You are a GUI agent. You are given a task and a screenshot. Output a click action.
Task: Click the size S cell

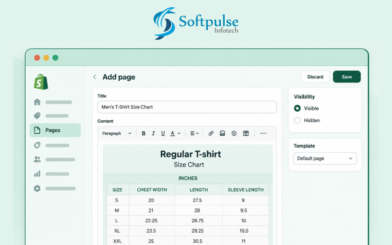pyautogui.click(x=117, y=201)
